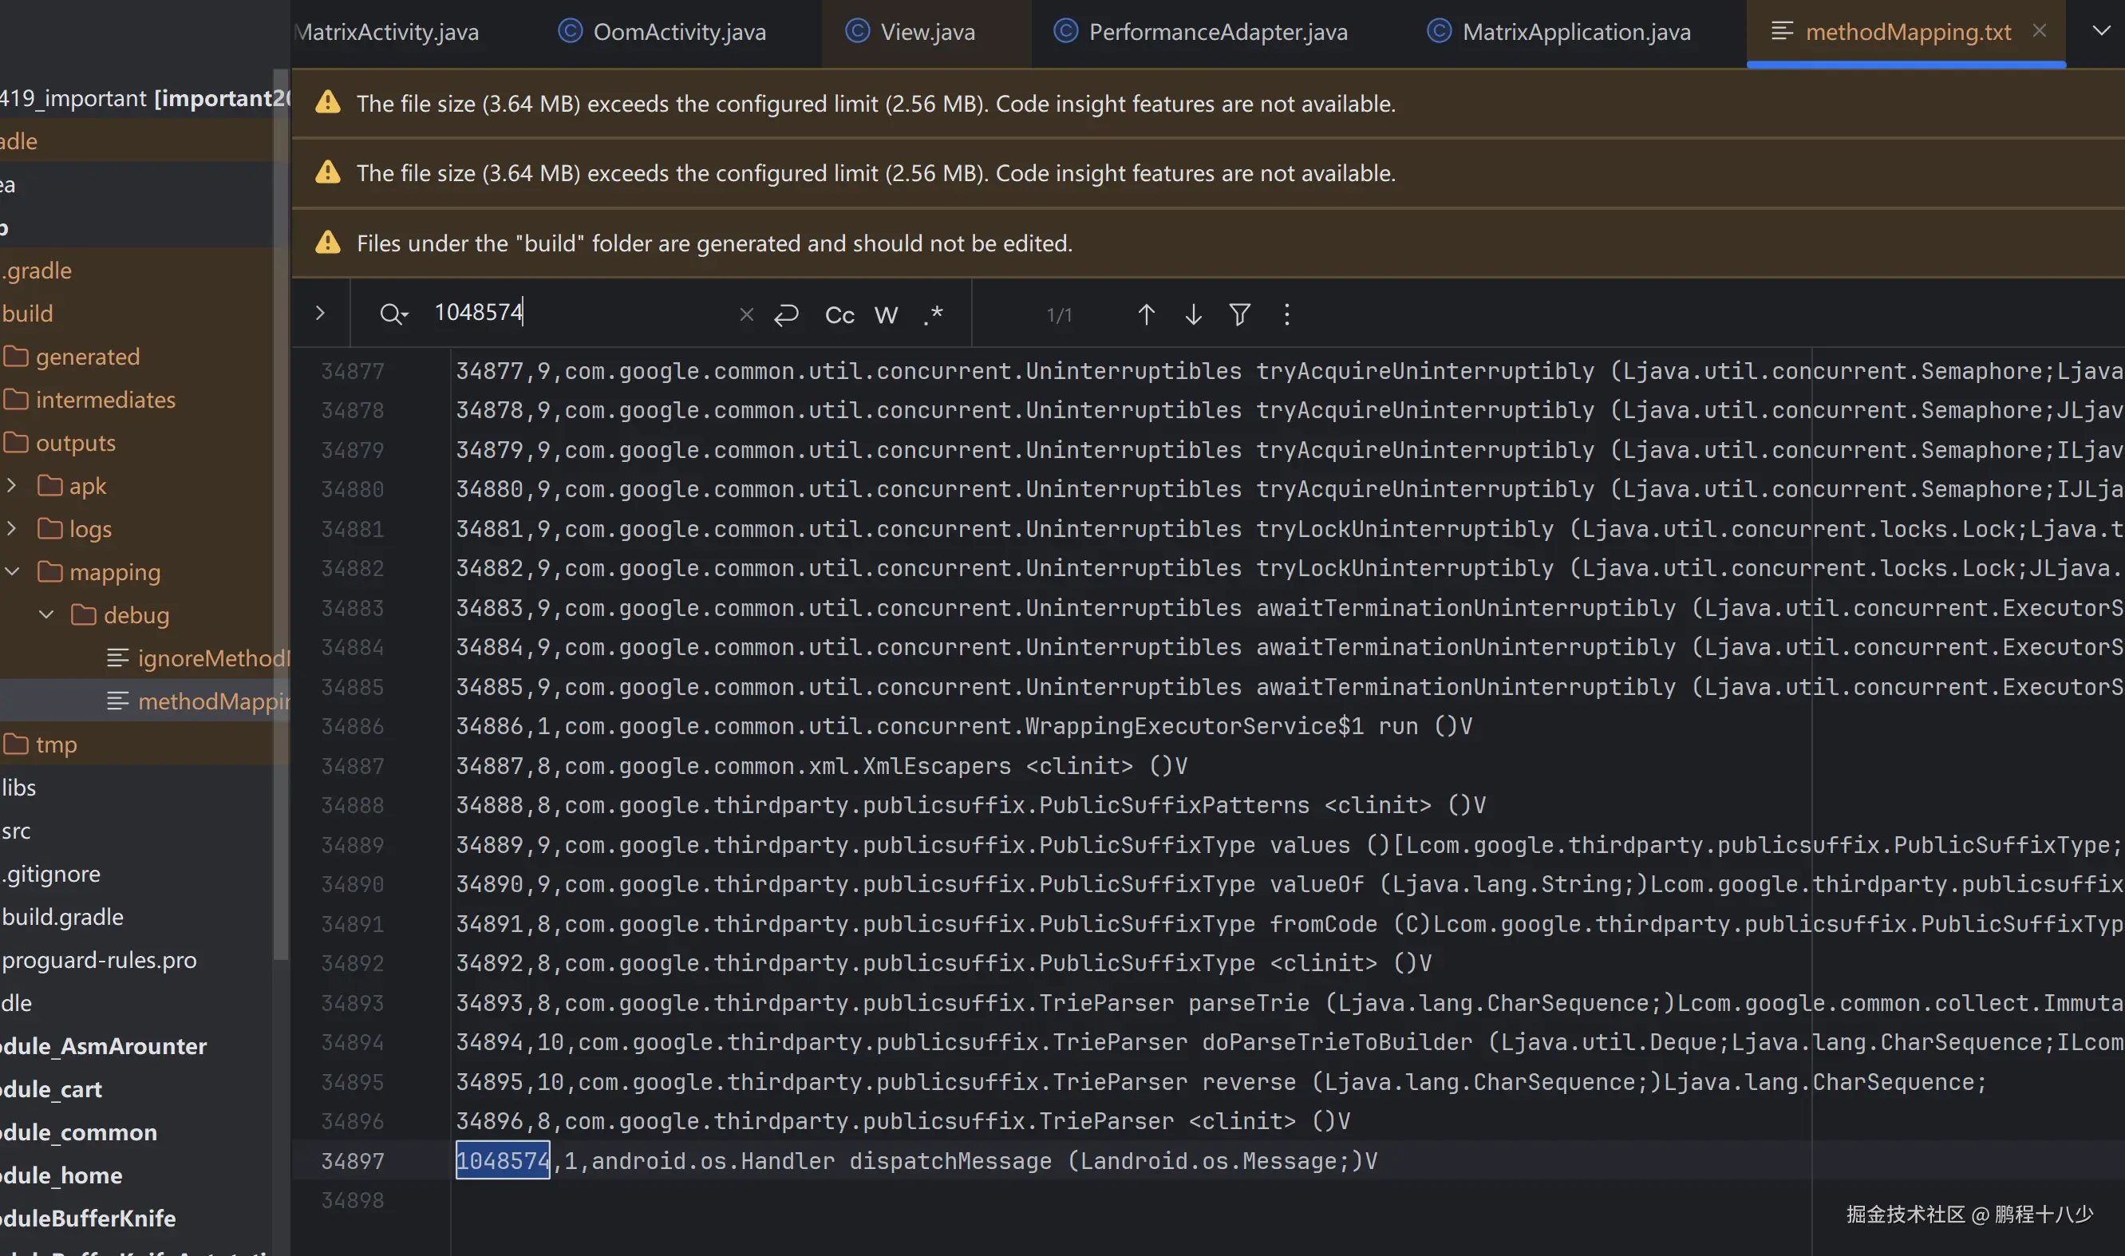Select module_AsmArounter in project tree
This screenshot has height=1256, width=2125.
[x=103, y=1046]
